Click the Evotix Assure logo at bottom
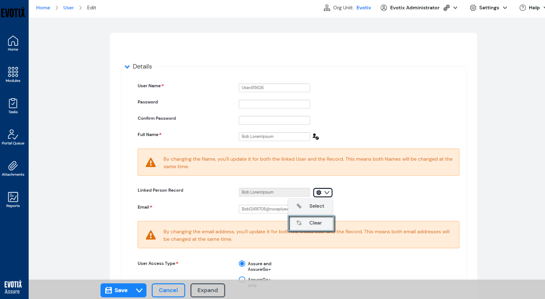Image resolution: width=545 pixels, height=299 pixels. click(13, 287)
